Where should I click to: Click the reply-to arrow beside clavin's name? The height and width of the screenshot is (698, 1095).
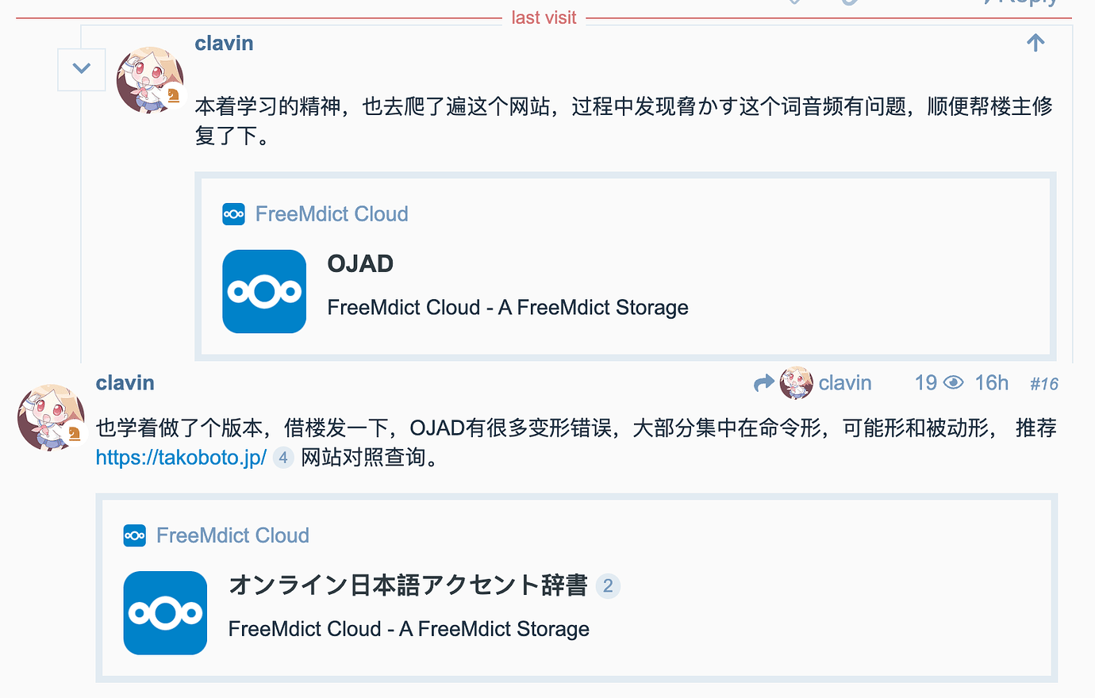click(763, 383)
